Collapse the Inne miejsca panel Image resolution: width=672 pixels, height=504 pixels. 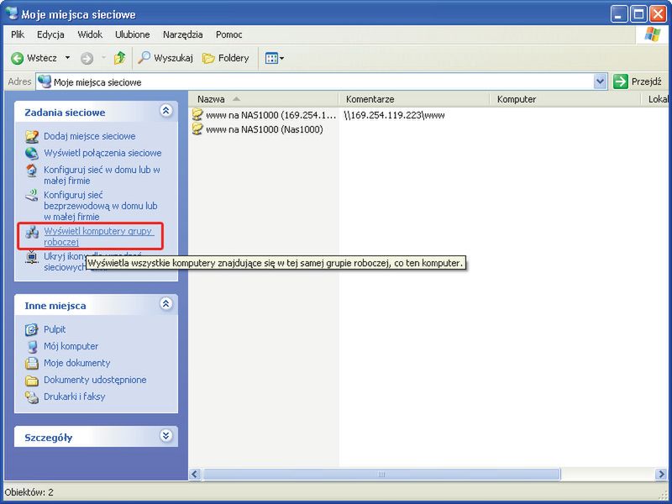point(165,304)
